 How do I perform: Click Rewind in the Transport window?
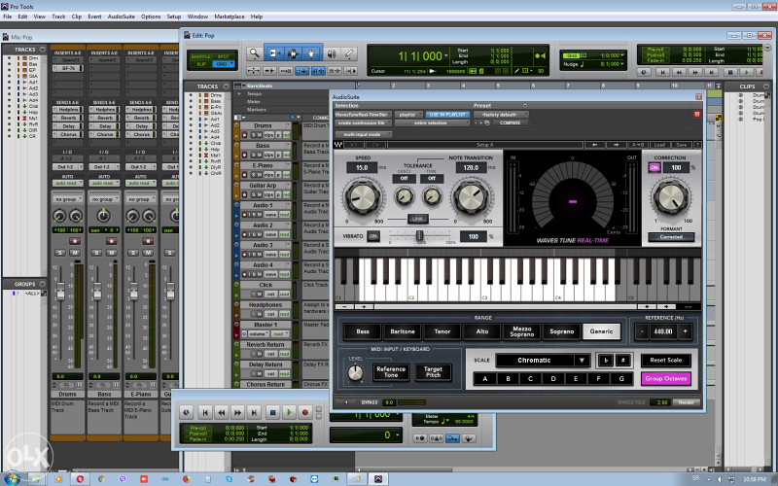tap(222, 412)
